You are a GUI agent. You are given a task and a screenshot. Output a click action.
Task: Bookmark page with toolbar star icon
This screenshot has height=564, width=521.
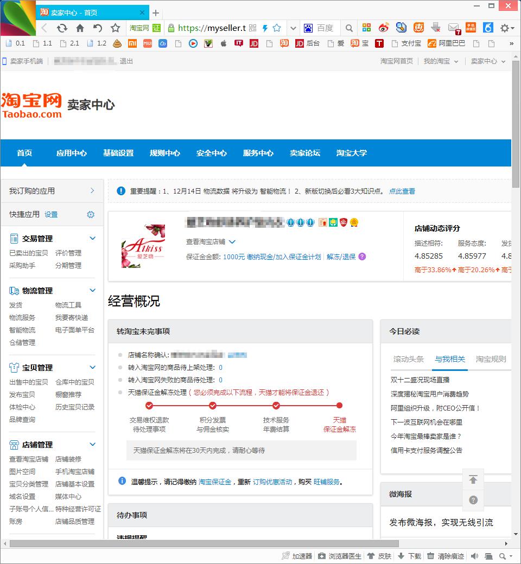tap(115, 28)
